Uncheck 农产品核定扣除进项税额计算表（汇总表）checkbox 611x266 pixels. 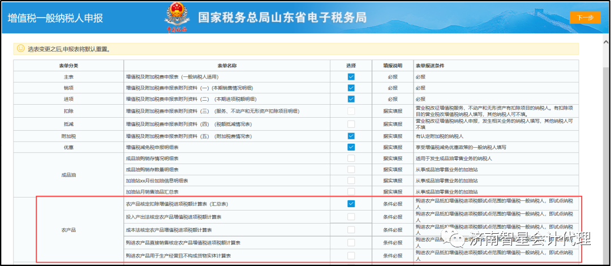coord(351,204)
